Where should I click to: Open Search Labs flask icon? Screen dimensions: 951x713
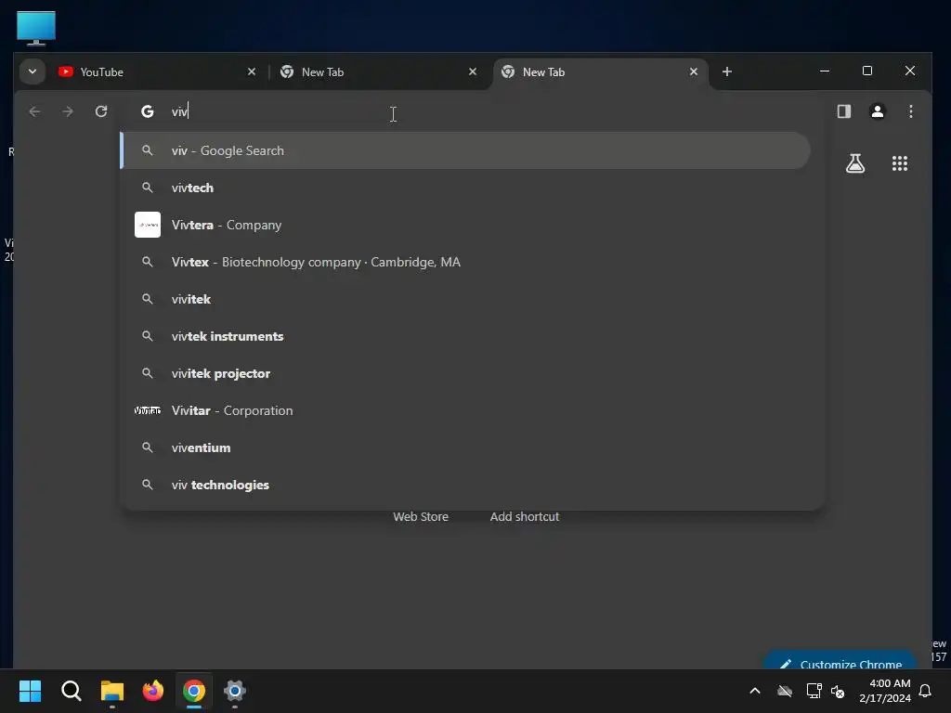click(x=855, y=163)
